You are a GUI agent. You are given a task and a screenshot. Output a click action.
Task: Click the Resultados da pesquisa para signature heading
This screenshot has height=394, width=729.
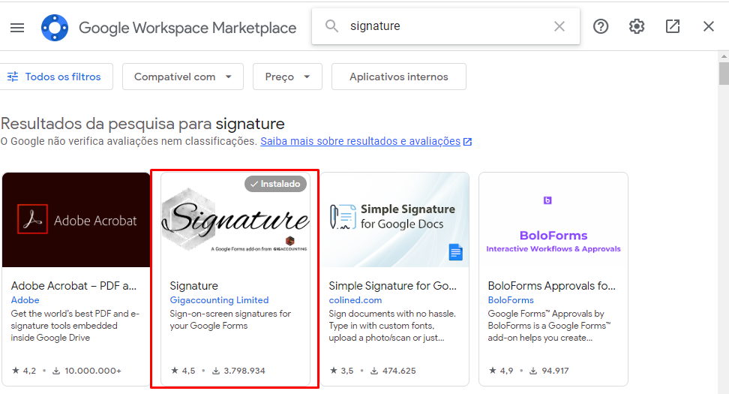(x=142, y=124)
